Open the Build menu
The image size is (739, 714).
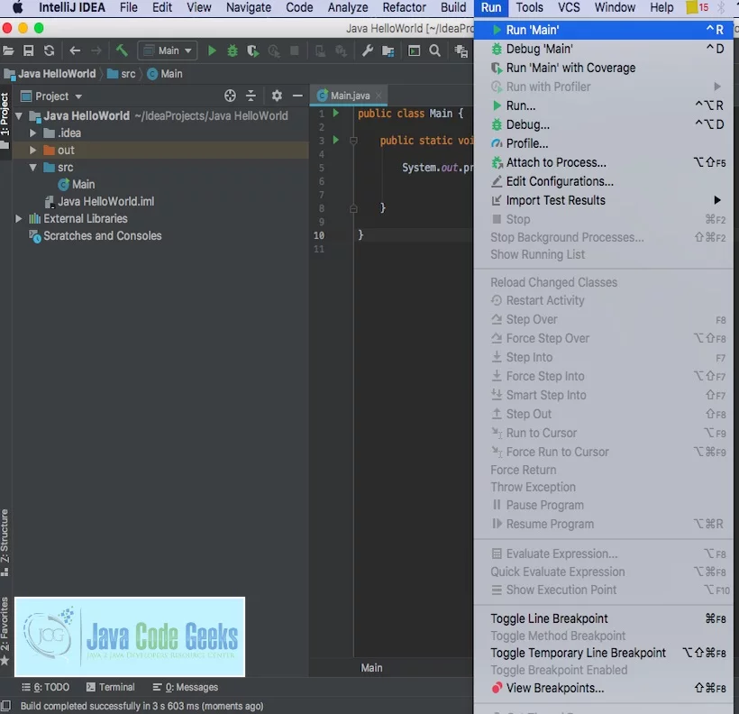coord(453,7)
